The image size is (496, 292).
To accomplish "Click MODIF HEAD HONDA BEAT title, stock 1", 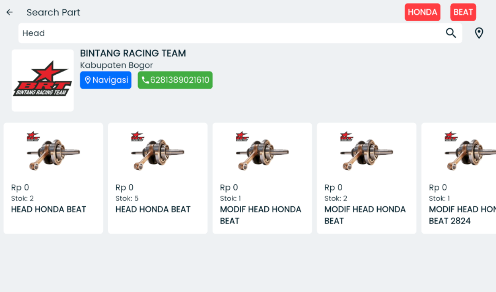I will (x=261, y=215).
